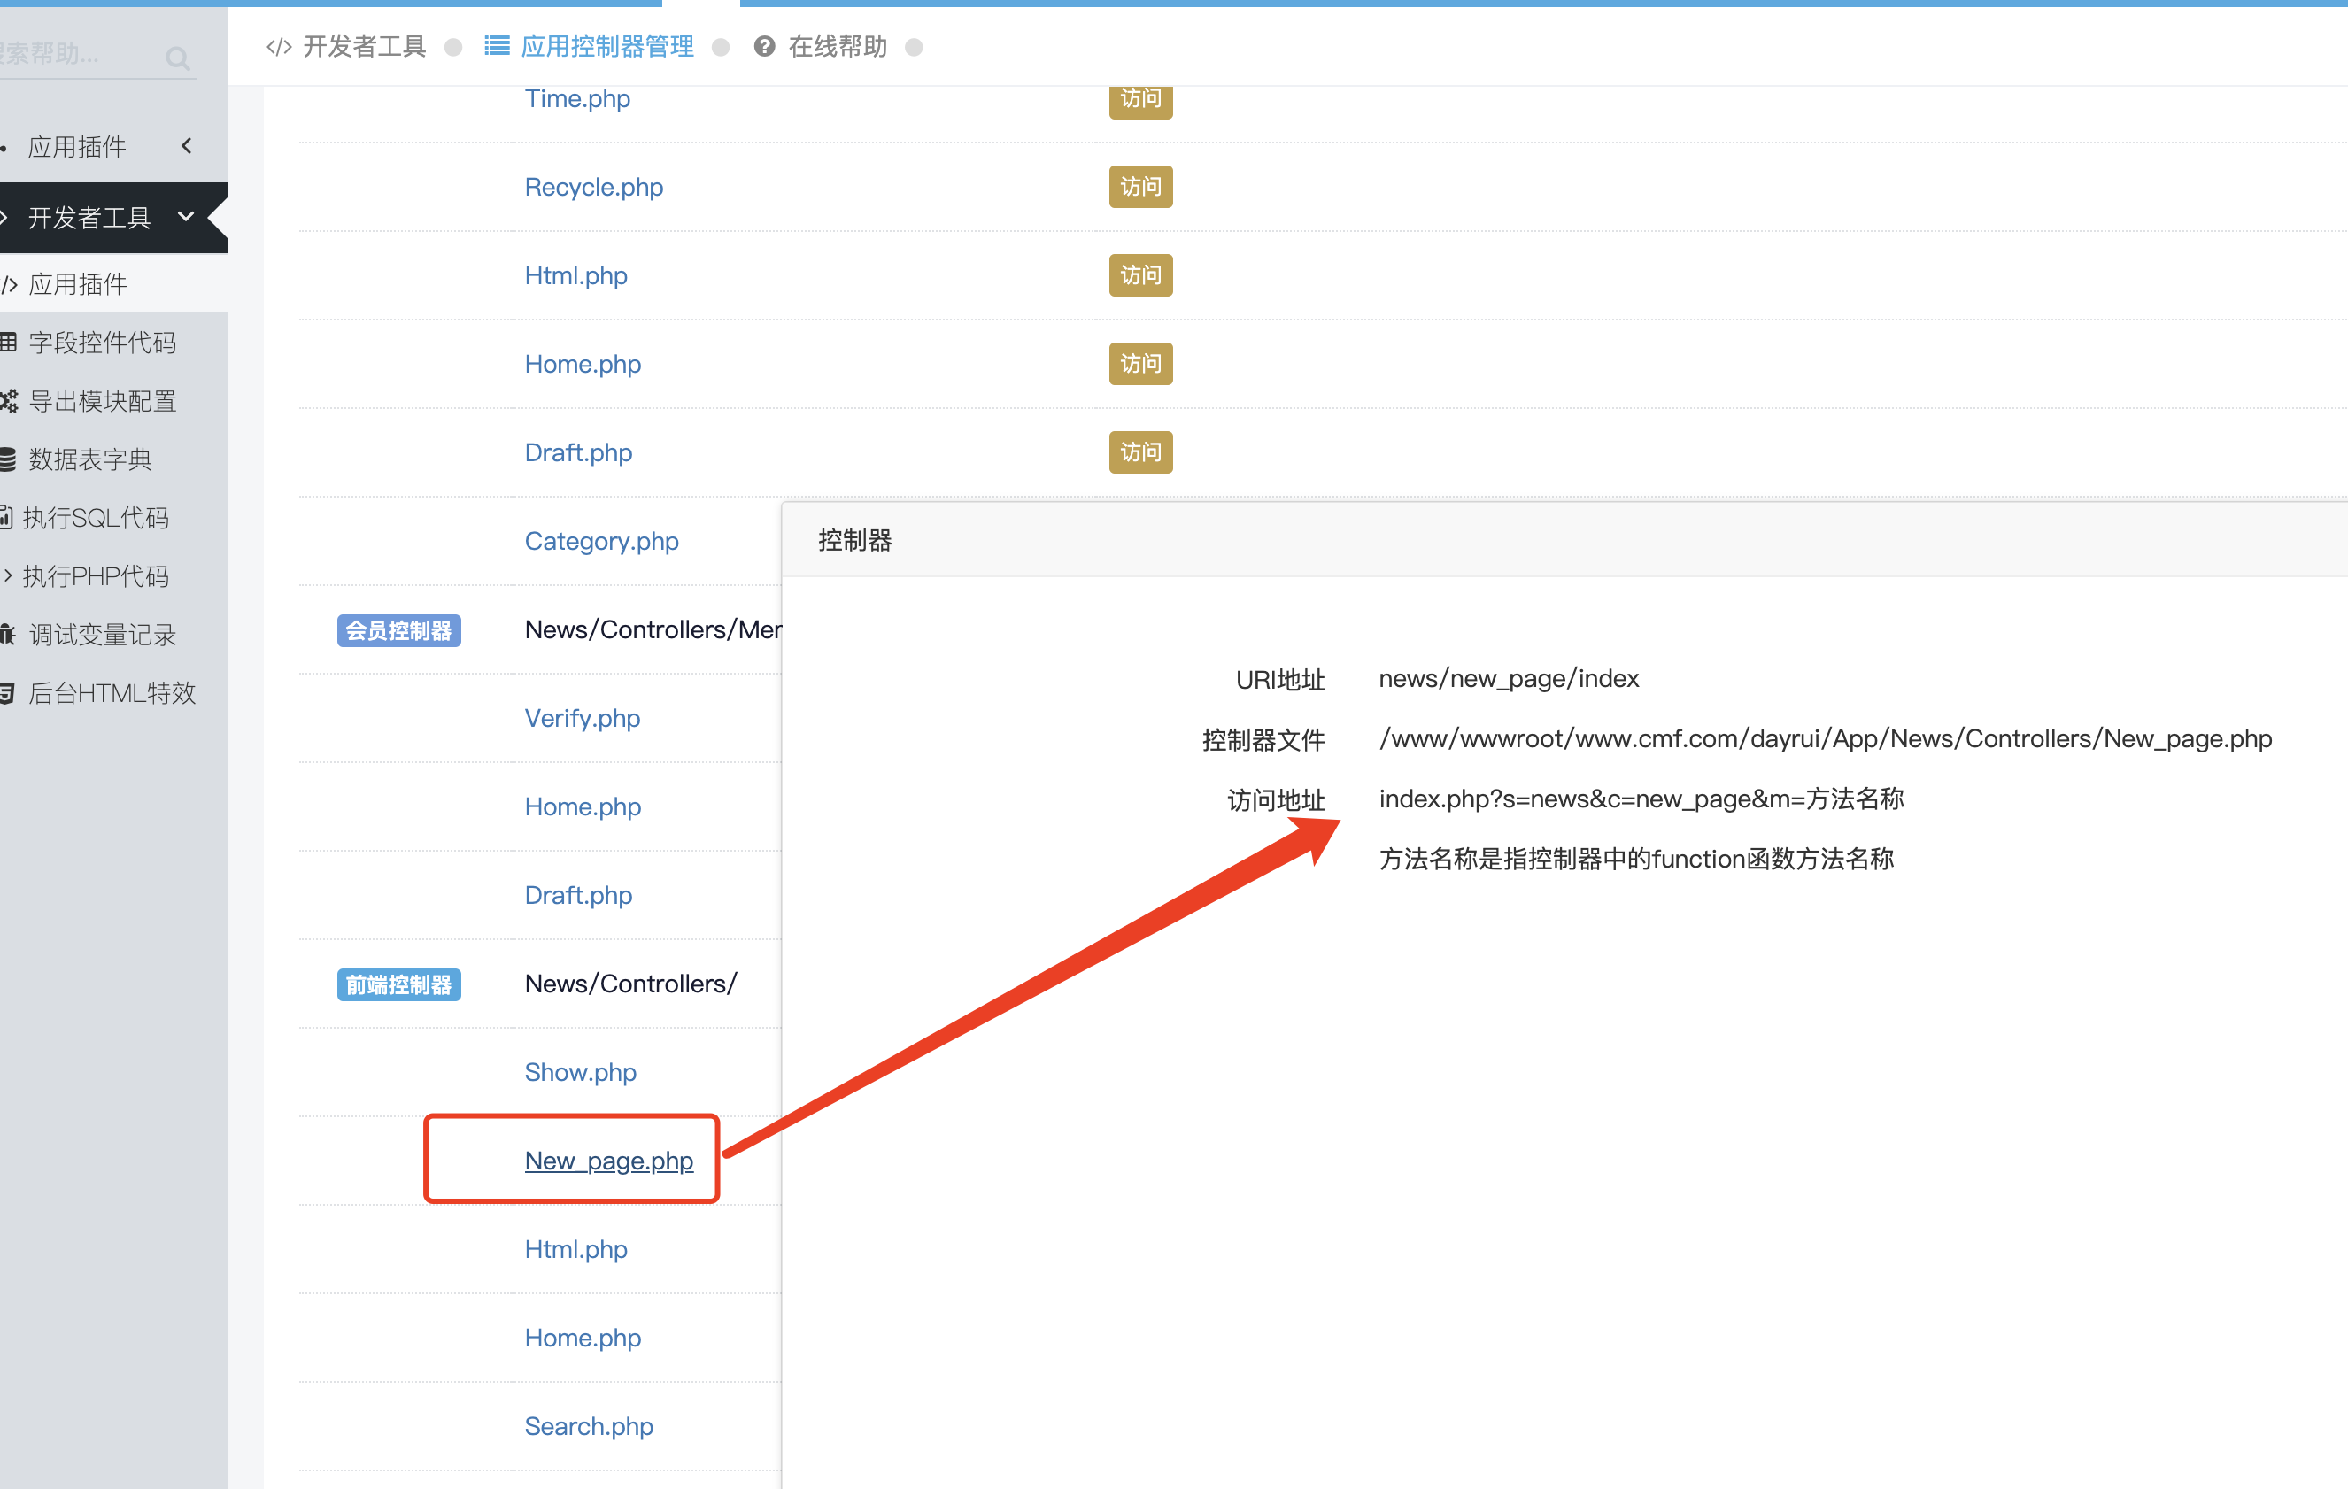
Task: Open the Recycle.php controller link
Action: click(594, 187)
